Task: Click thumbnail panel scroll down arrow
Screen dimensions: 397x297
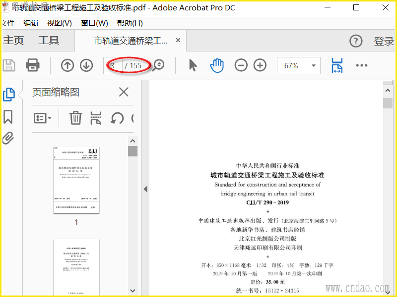Action: pos(132,291)
